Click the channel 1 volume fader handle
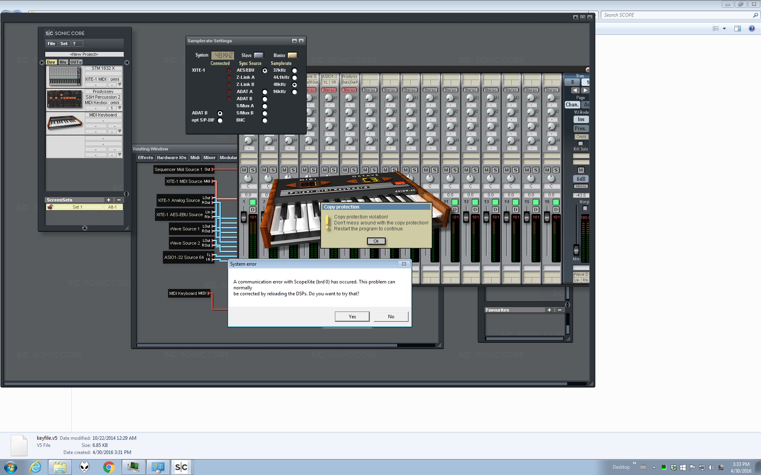The height and width of the screenshot is (475, 761). point(244,217)
